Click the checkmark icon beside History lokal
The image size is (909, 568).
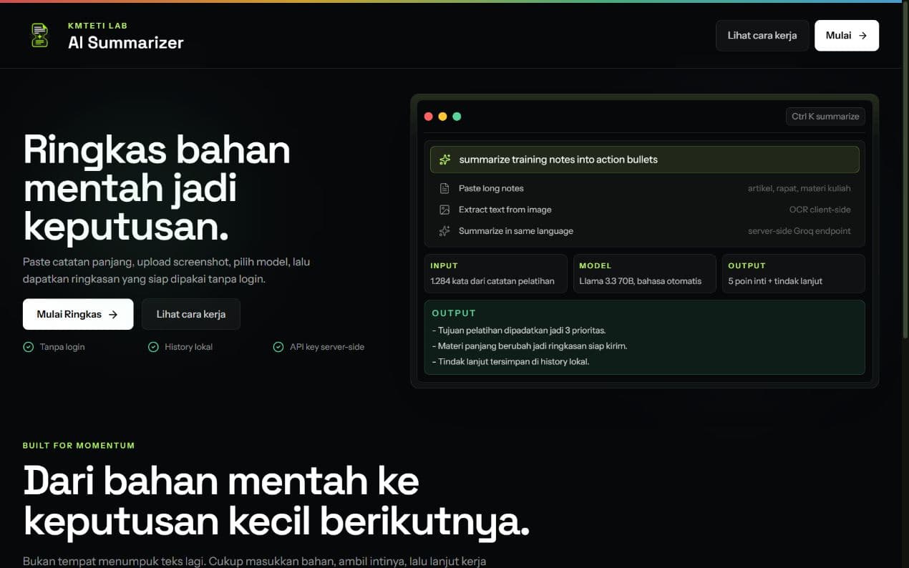click(153, 347)
